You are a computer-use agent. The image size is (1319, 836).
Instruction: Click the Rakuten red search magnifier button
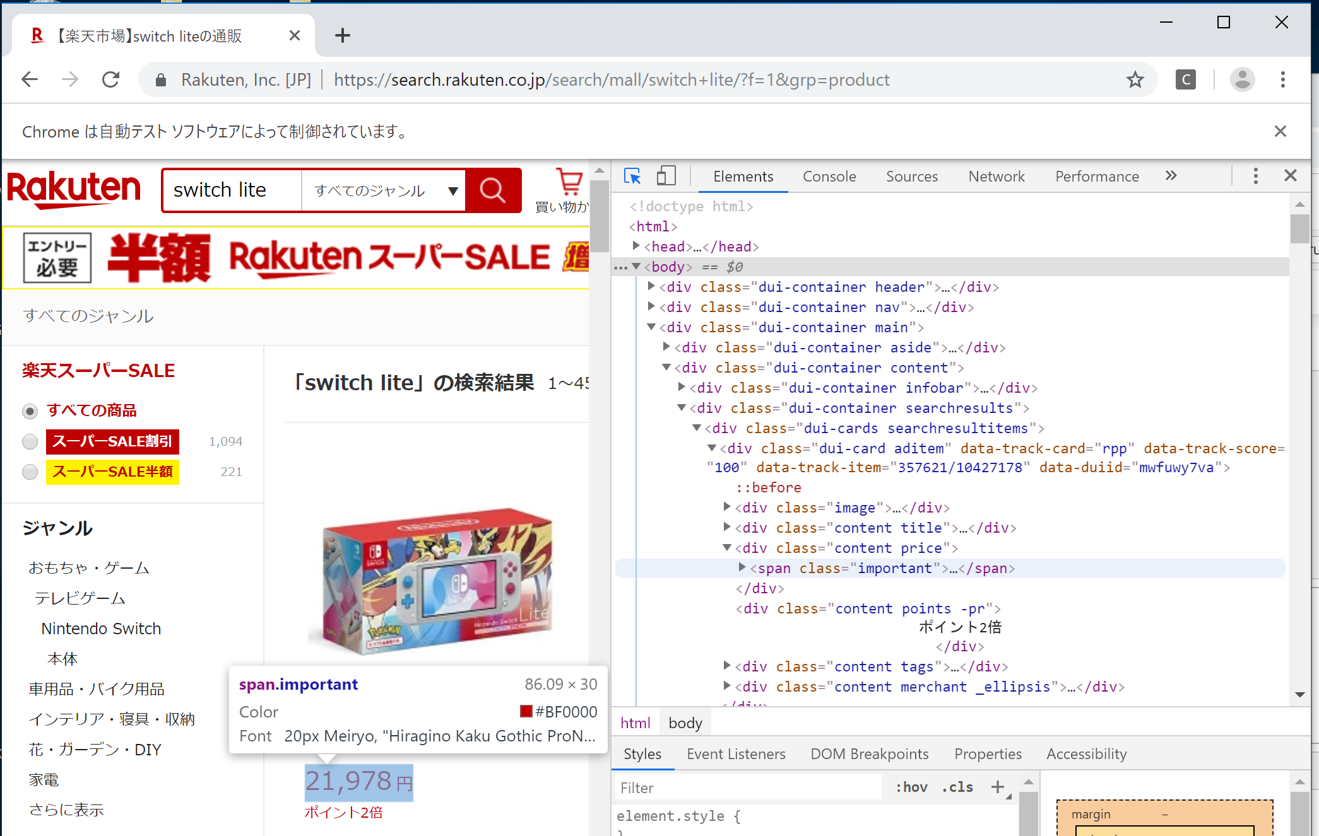(x=493, y=190)
